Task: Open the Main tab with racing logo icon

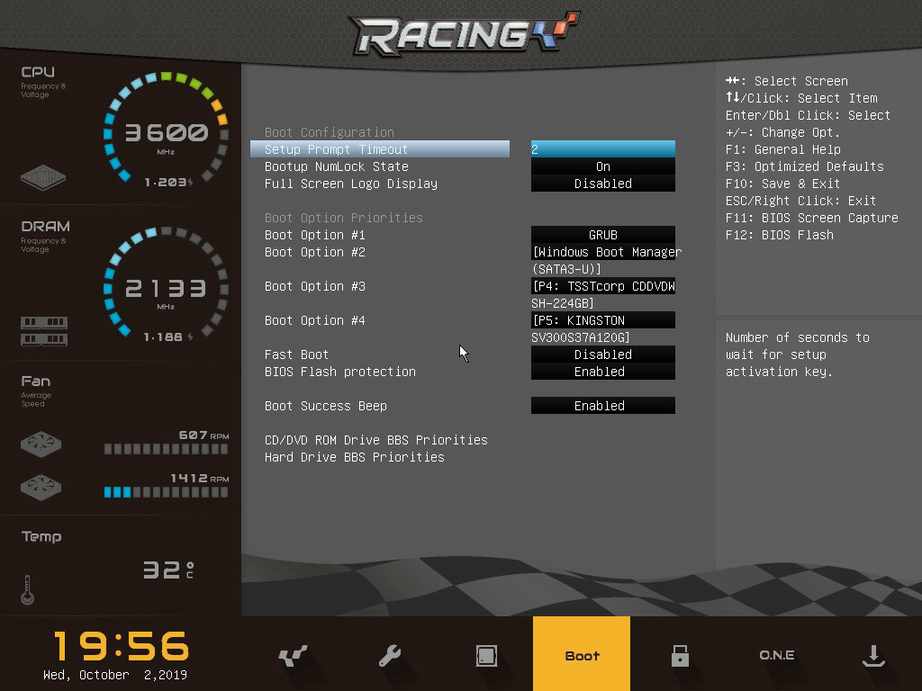Action: pos(293,655)
